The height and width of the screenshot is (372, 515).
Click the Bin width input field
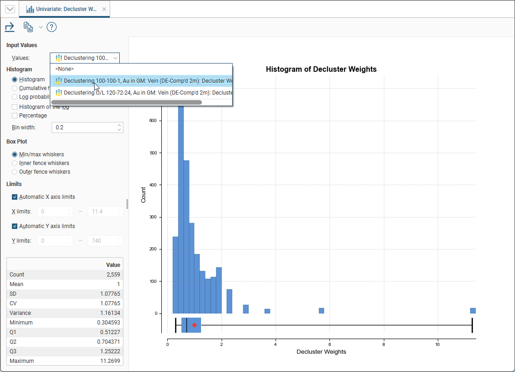[x=84, y=128]
